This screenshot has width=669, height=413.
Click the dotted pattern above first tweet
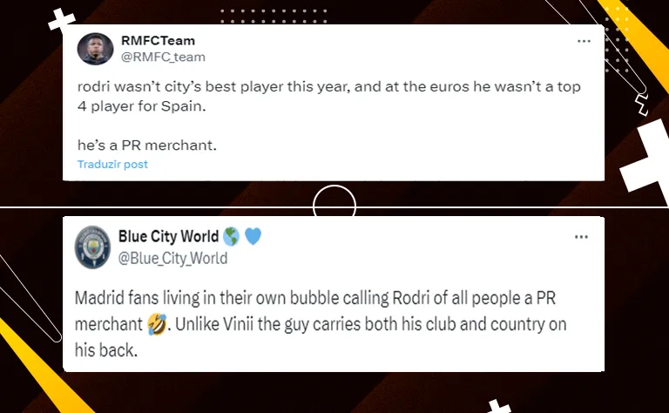pyautogui.click(x=274, y=16)
